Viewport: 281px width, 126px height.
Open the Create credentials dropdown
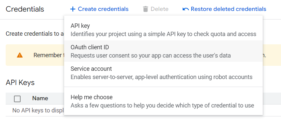[x=99, y=9]
